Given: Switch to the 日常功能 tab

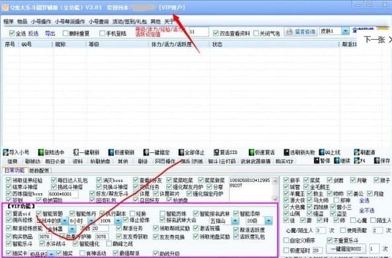Looking at the screenshot, I should tap(15, 170).
